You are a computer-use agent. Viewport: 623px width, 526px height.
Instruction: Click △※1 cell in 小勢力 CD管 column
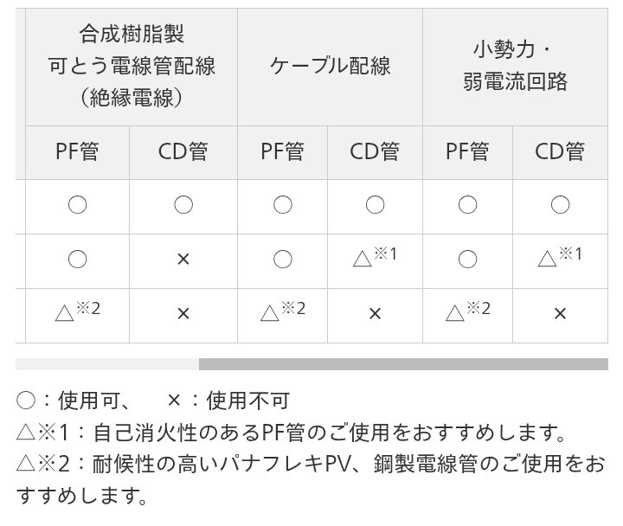click(x=560, y=258)
